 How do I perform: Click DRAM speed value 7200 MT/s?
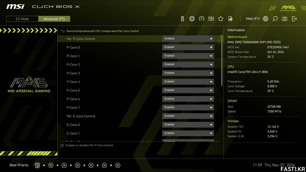[274, 112]
